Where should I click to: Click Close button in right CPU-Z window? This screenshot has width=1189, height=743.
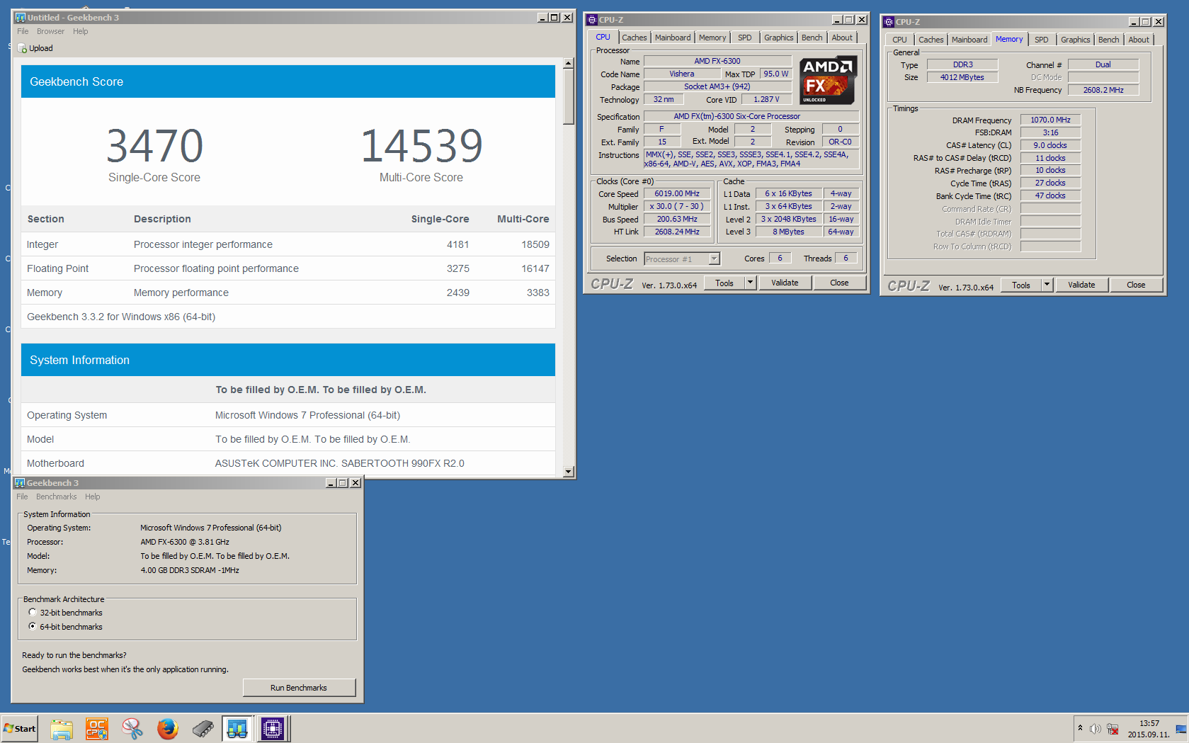(x=1136, y=285)
